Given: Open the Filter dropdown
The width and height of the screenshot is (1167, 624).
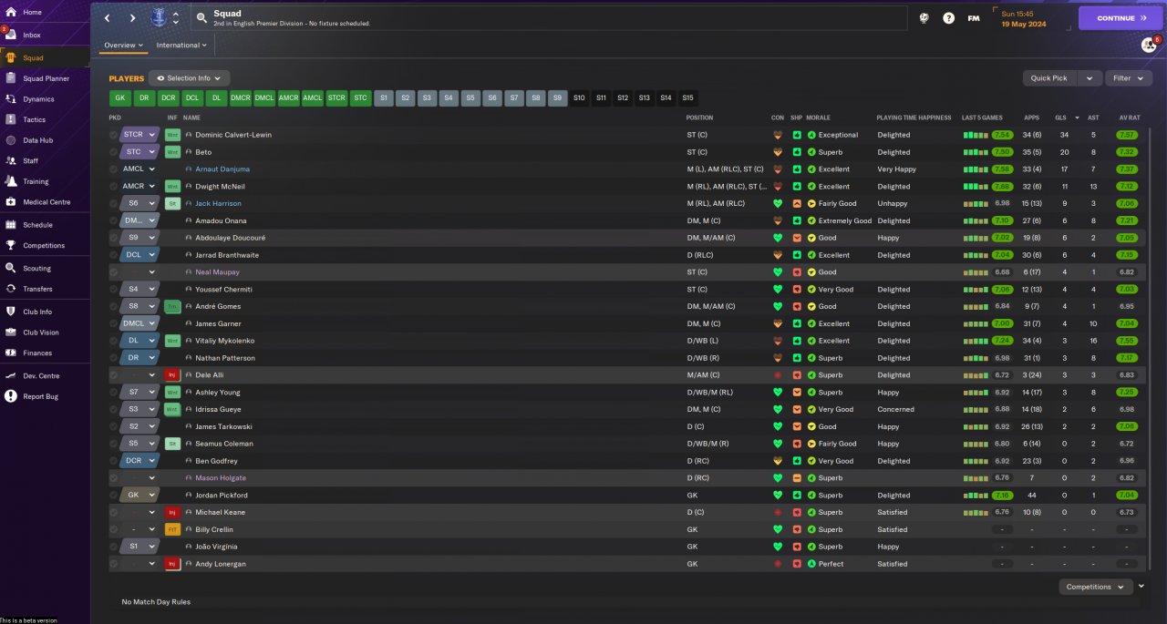Looking at the screenshot, I should pyautogui.click(x=1129, y=78).
